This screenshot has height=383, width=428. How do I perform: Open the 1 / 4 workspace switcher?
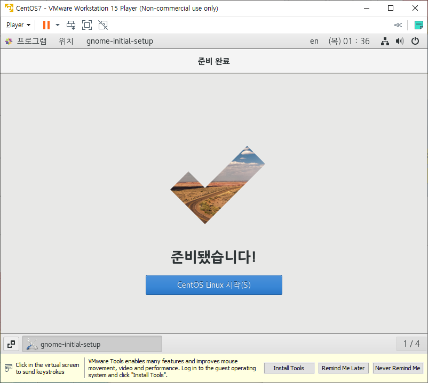pyautogui.click(x=411, y=344)
